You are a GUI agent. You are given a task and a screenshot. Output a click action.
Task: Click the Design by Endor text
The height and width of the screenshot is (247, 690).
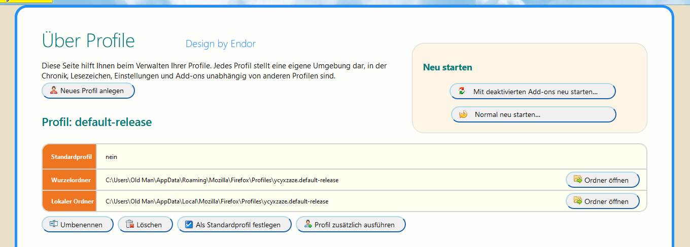click(220, 44)
